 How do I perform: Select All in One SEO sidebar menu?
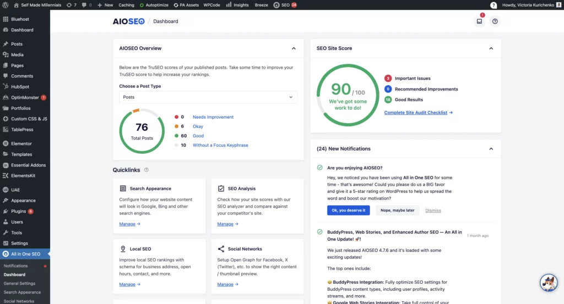click(x=25, y=254)
